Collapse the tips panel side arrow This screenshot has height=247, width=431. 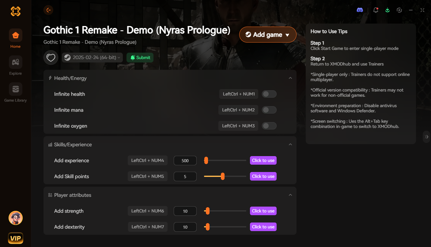[x=427, y=137]
